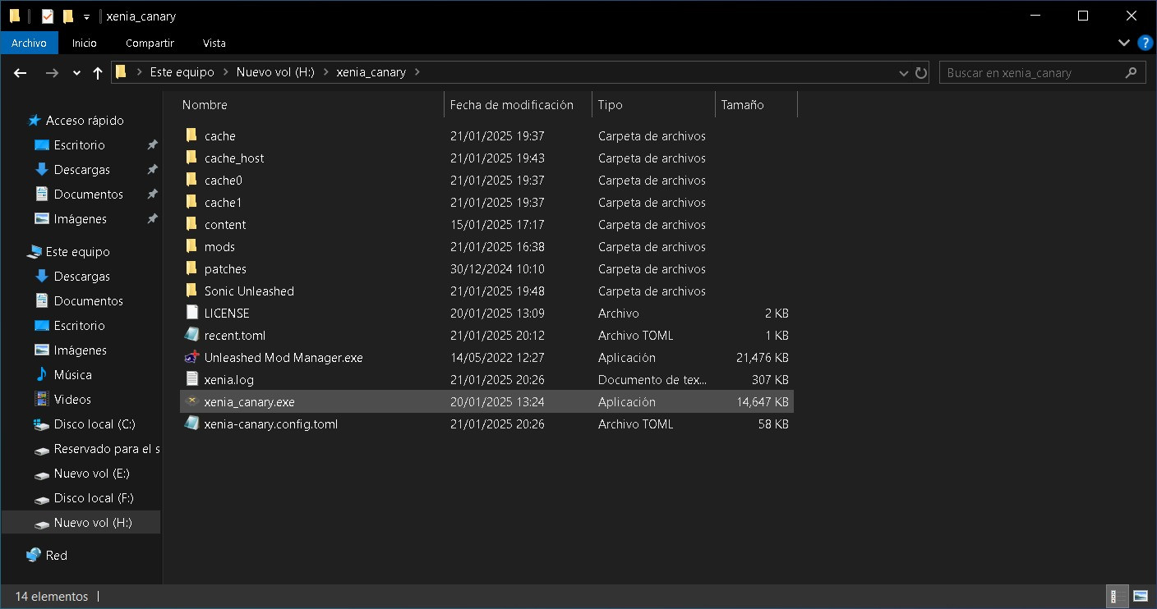Screen dimensions: 1157x609
Task: Select Disco local (C:) in the sidebar
Action: (94, 424)
